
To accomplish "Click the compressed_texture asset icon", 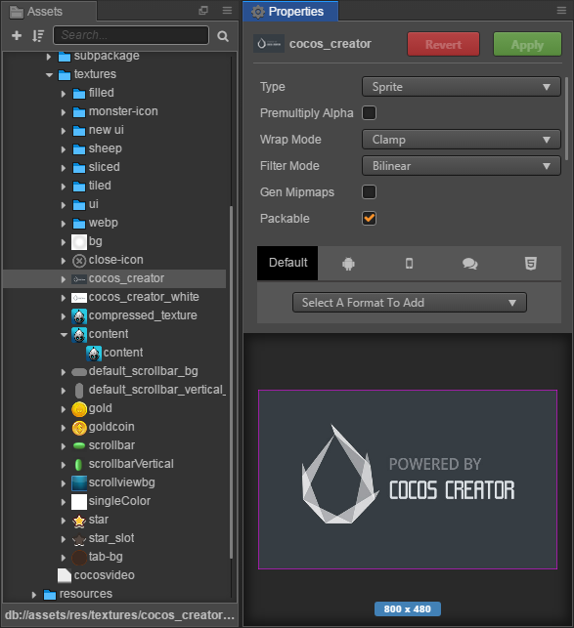I will 79,316.
